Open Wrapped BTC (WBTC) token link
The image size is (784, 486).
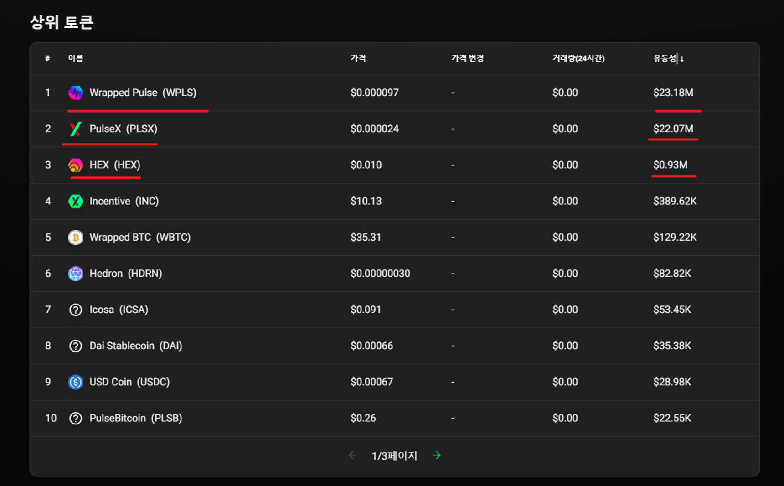click(140, 237)
